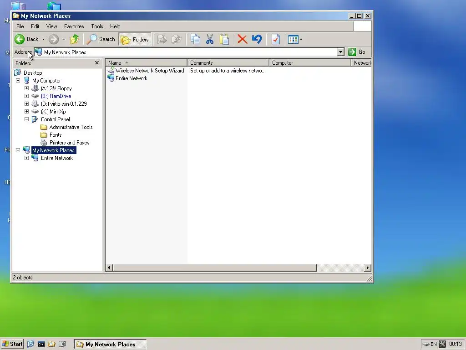Click the folder quick launch icon

coord(52,345)
